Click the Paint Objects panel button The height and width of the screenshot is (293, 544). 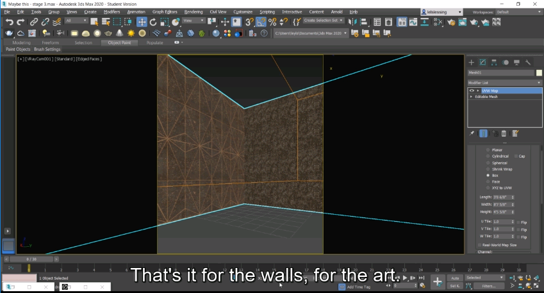18,49
